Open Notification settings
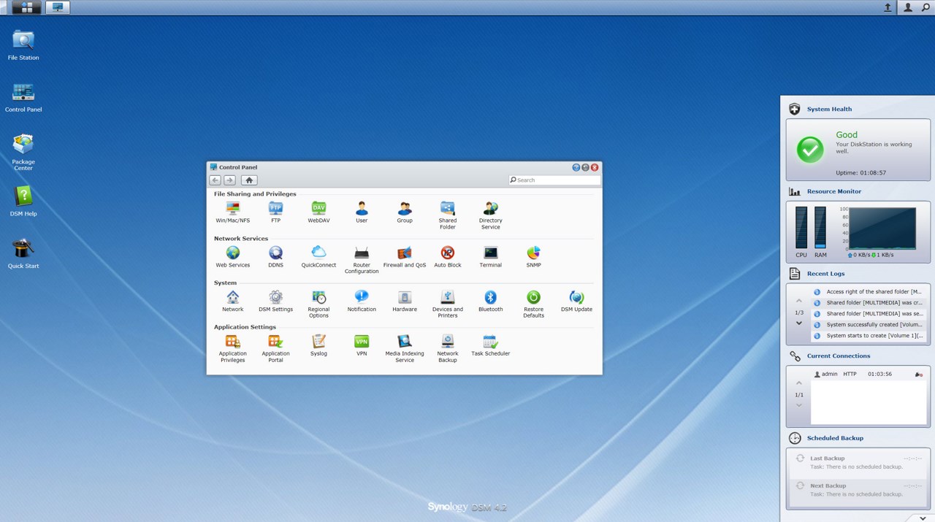935x522 pixels. click(x=362, y=301)
